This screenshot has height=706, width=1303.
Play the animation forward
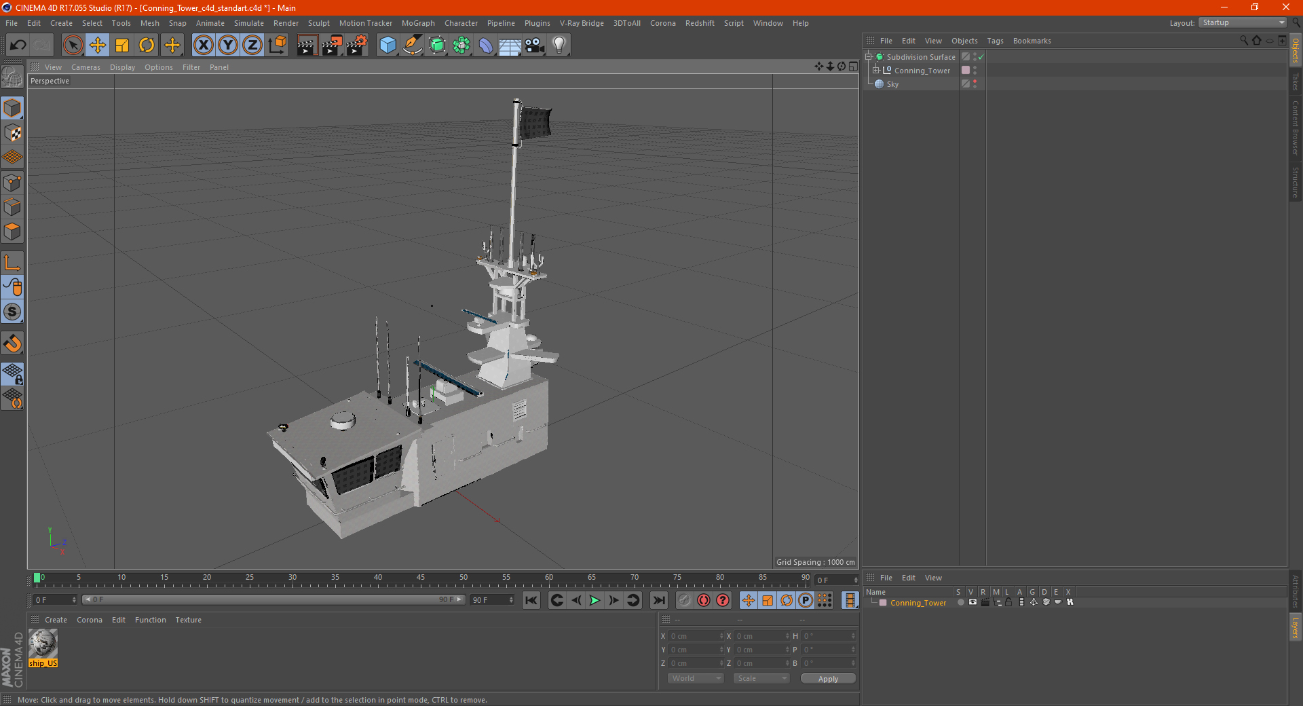click(x=594, y=600)
